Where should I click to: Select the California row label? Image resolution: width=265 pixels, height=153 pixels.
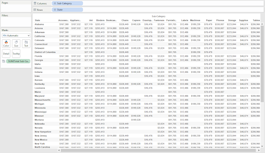pos(40,36)
